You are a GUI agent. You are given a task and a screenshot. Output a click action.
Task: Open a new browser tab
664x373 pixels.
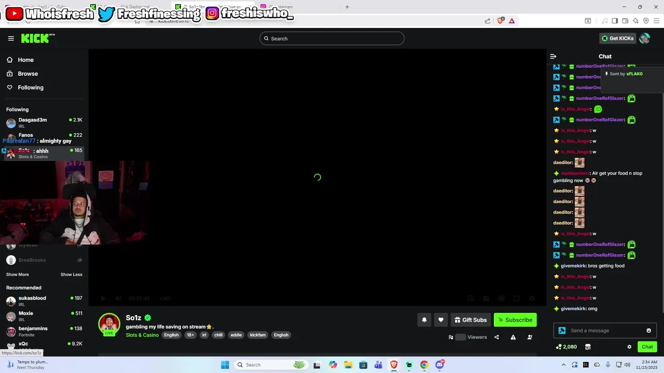pos(347,7)
